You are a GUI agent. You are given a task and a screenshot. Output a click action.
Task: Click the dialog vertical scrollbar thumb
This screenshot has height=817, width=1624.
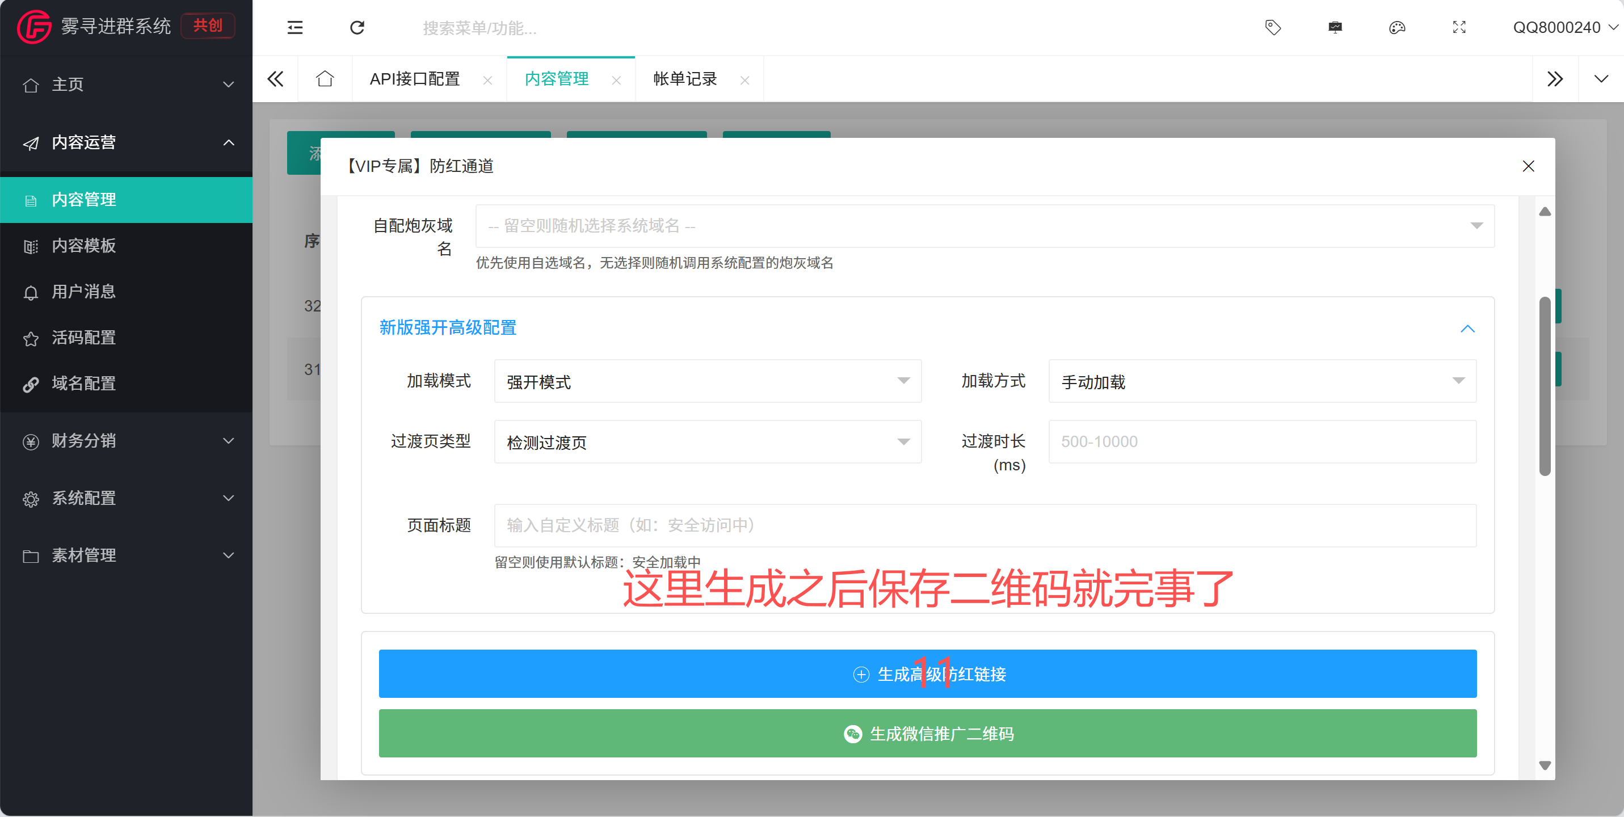[x=1545, y=386]
